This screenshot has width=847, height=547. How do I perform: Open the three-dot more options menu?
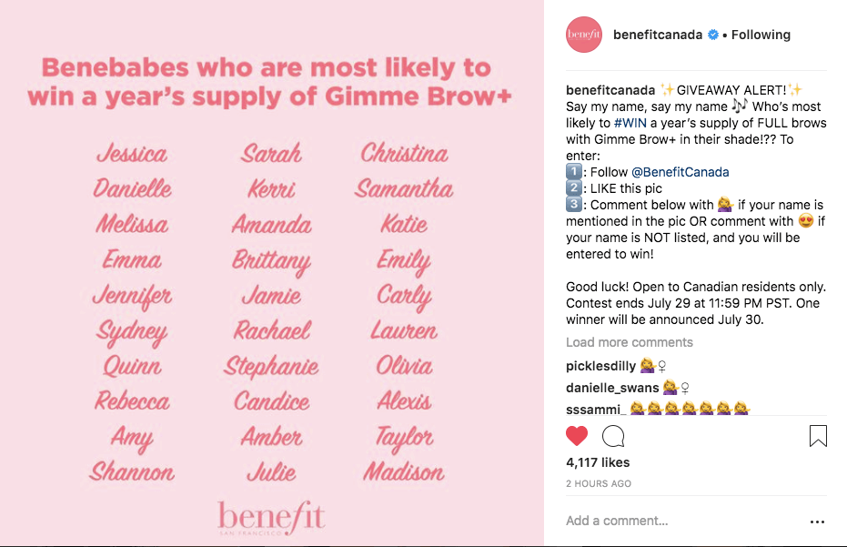(x=817, y=522)
